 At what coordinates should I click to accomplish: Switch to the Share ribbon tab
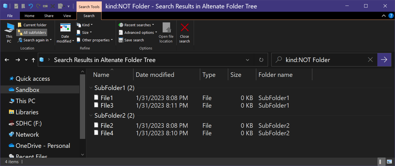coord(49,16)
